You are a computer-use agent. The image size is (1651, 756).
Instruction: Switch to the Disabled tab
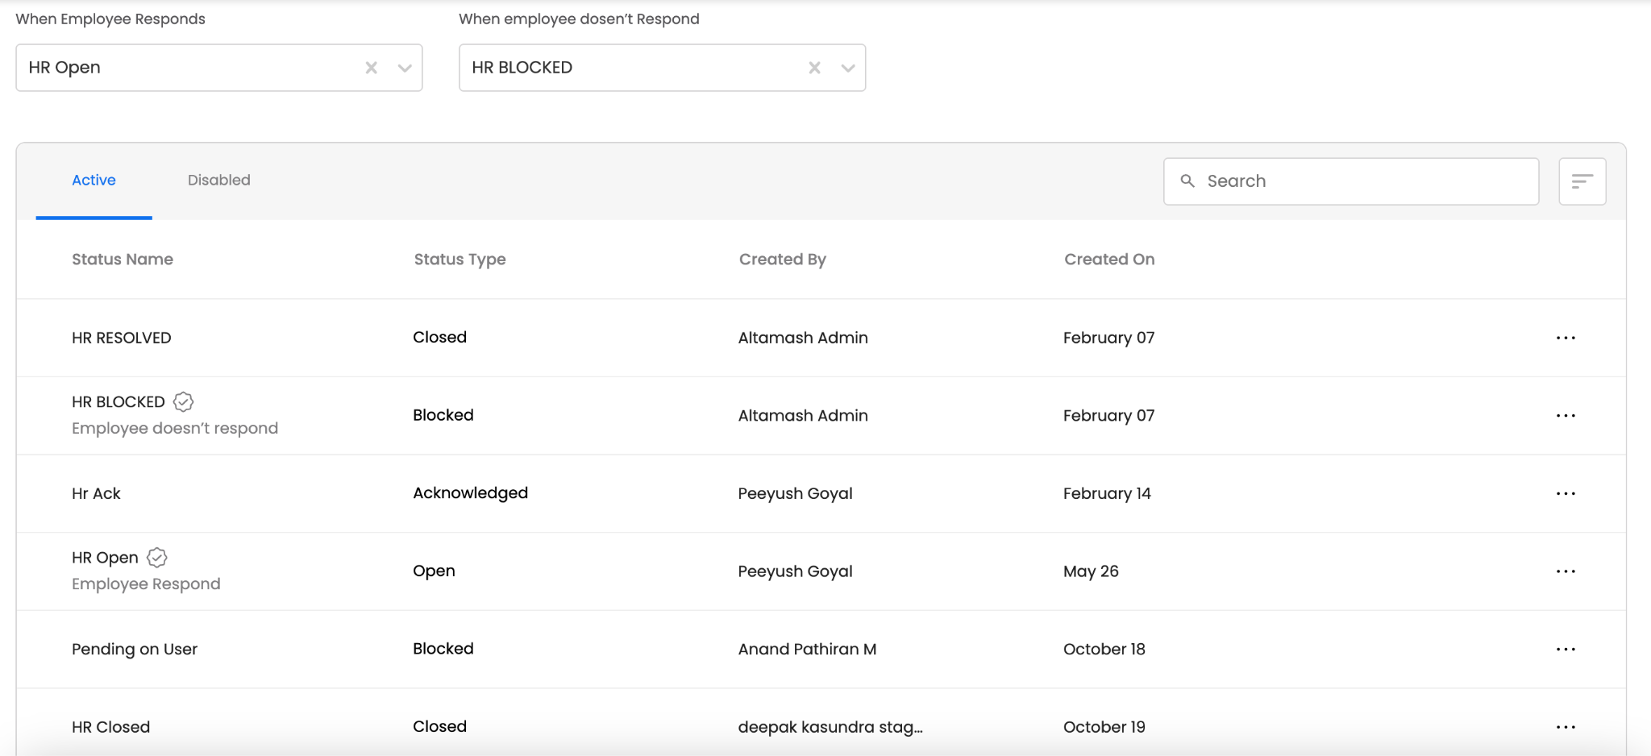point(218,181)
